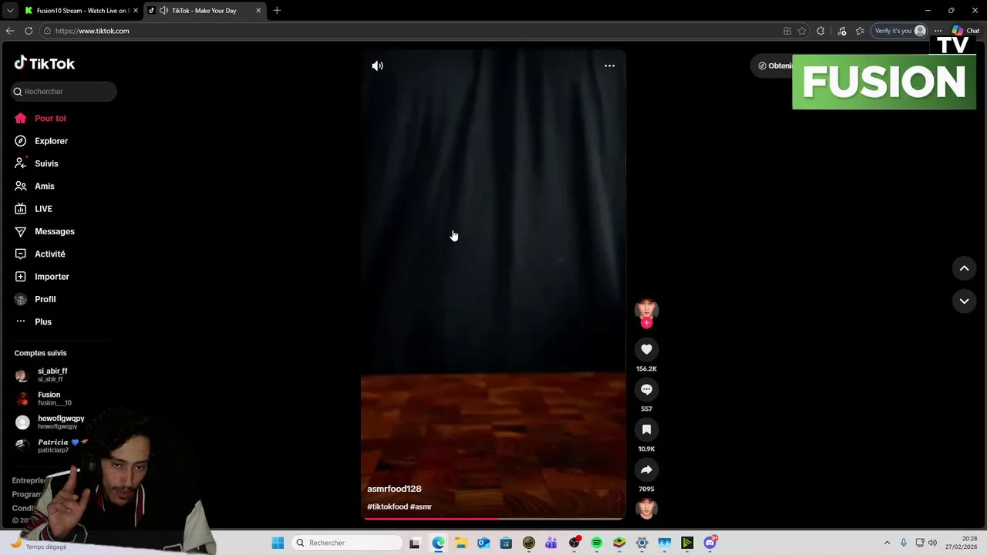Image resolution: width=987 pixels, height=555 pixels.
Task: Close the Fusion10 Stream tab
Action: pos(136,11)
